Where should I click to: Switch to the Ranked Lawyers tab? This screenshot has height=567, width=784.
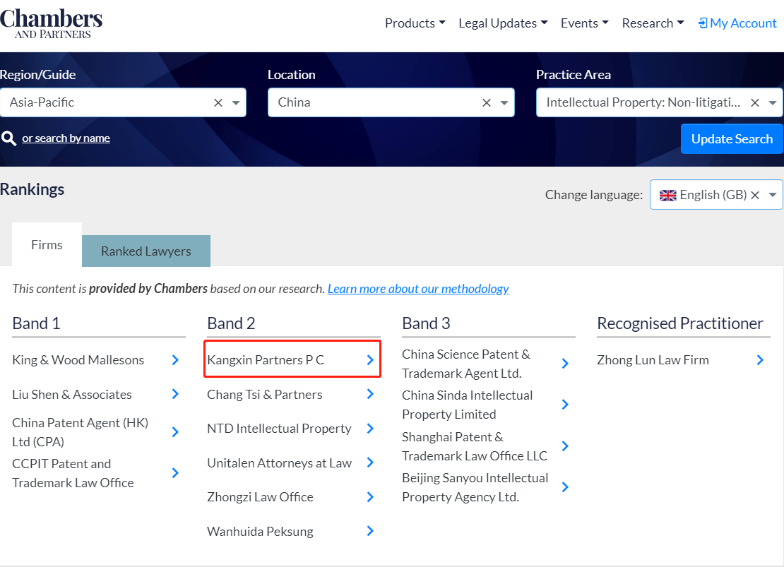coord(146,251)
